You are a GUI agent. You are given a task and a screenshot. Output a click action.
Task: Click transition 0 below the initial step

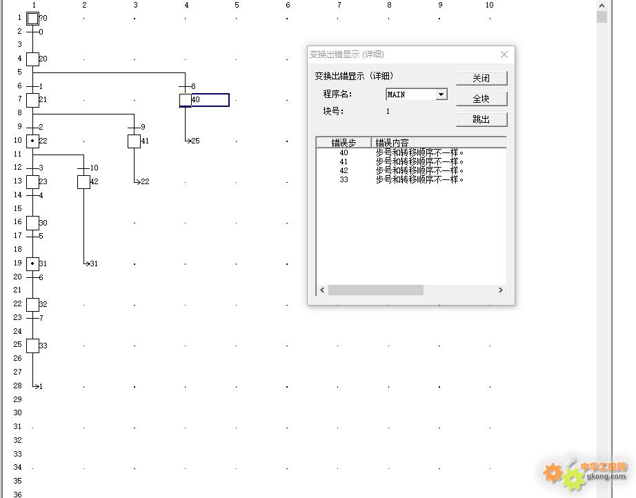pos(35,32)
